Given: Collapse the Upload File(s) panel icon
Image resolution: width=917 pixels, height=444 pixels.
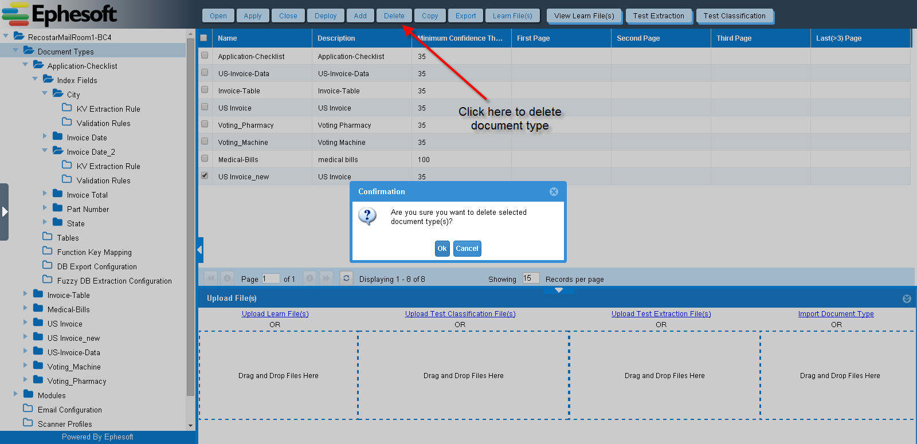Looking at the screenshot, I should pos(907,298).
